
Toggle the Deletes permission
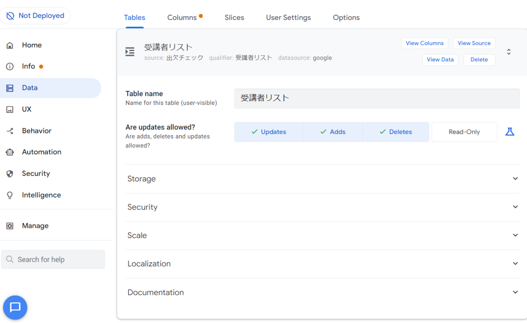tap(396, 132)
